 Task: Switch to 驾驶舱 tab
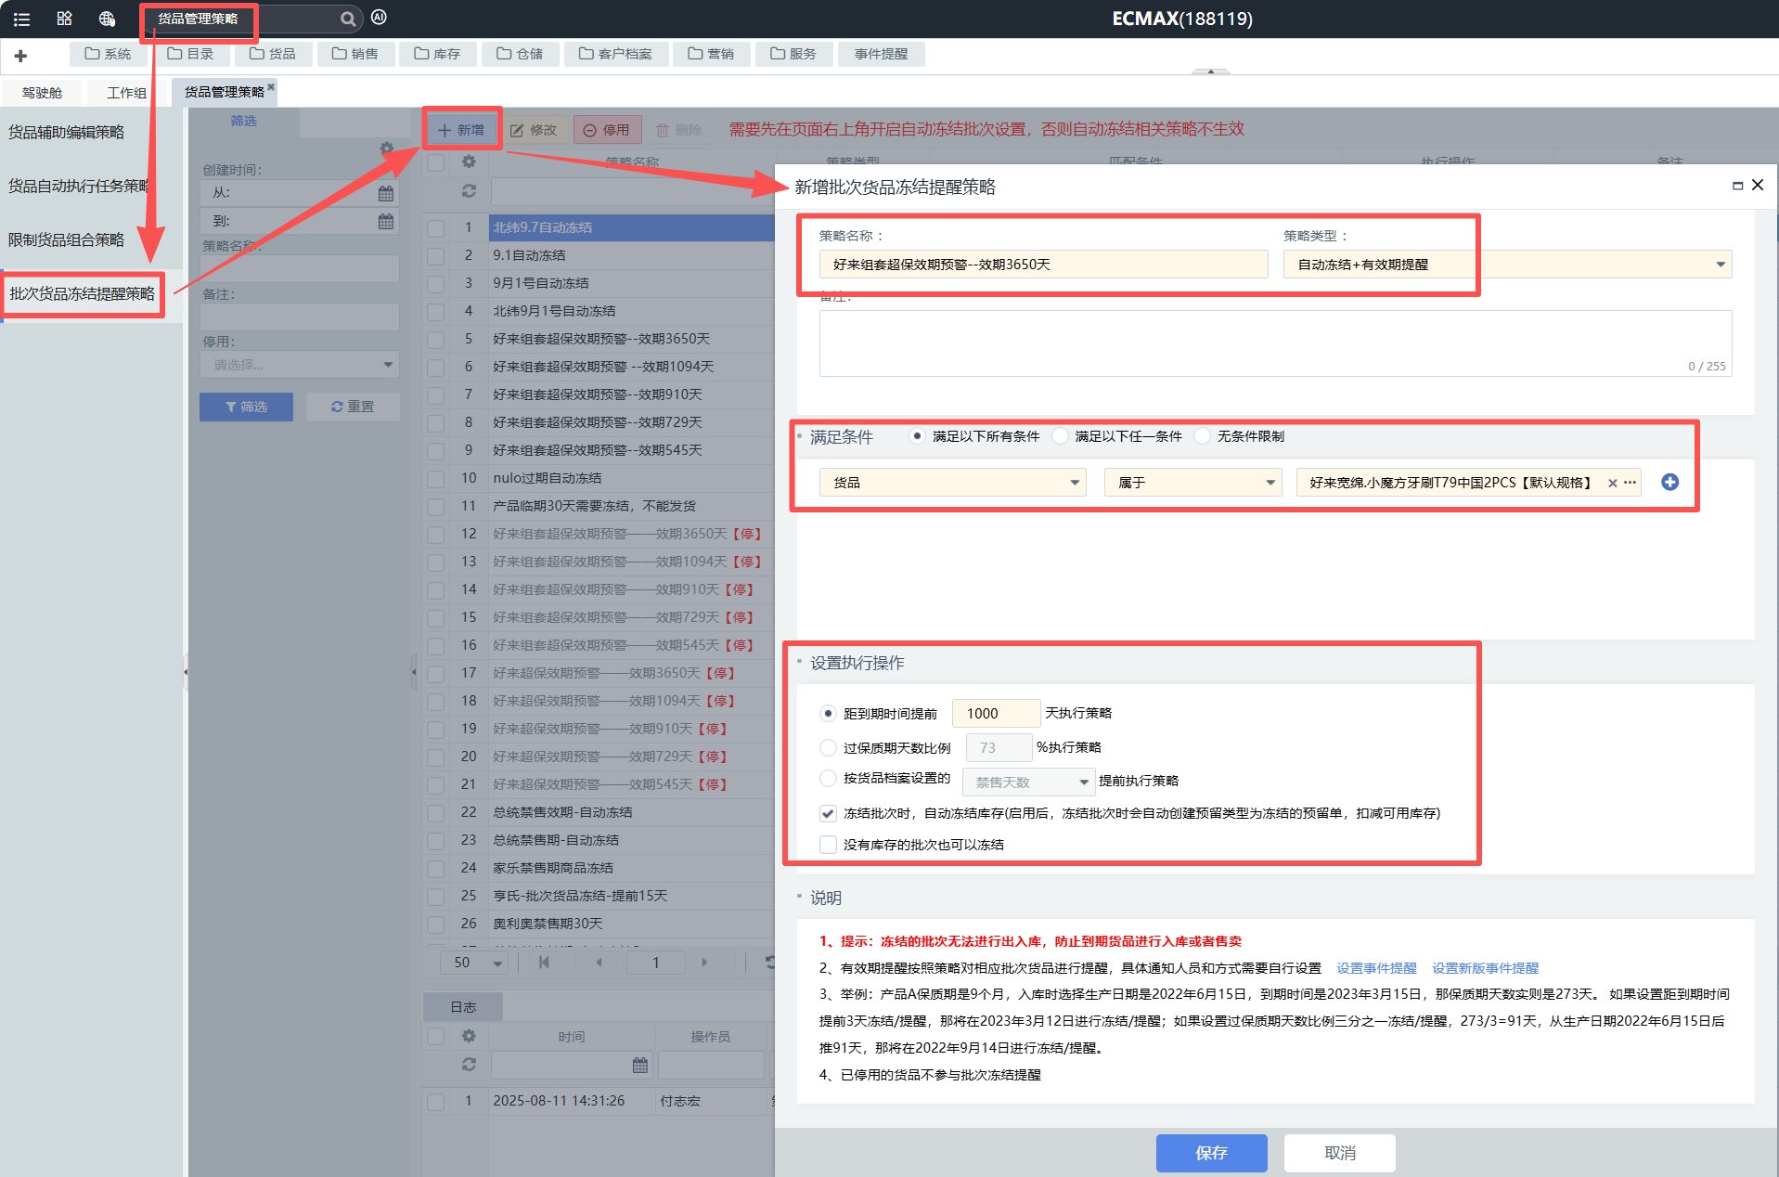pos(42,93)
